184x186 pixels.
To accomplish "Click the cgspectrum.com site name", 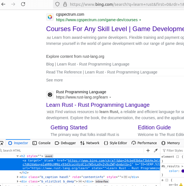I will 70,14.
